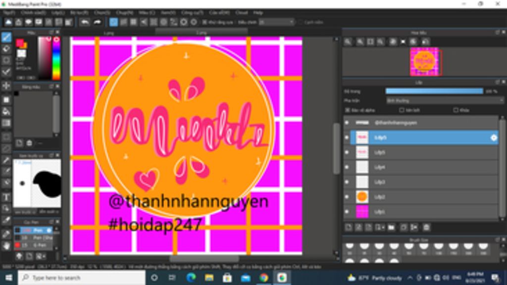
Task: Select the Move tool
Action: coord(6,86)
